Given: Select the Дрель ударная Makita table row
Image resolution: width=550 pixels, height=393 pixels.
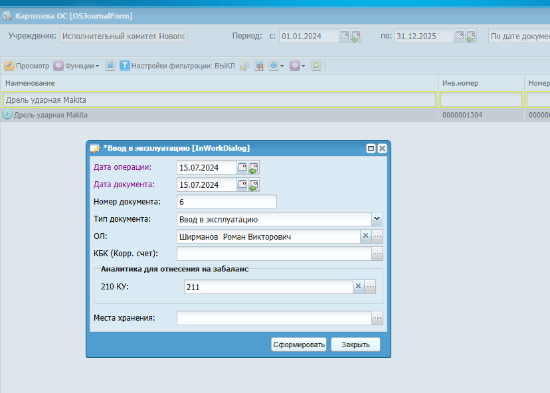Looking at the screenshot, I should coord(275,115).
